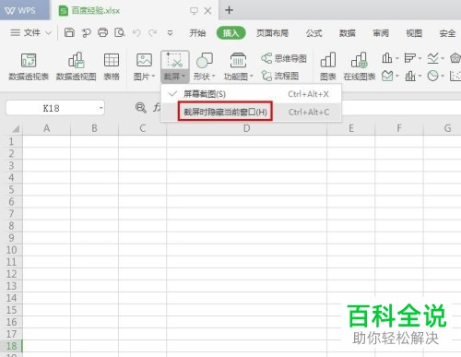
Task: Click the 图片 picture icon
Action: click(x=144, y=60)
